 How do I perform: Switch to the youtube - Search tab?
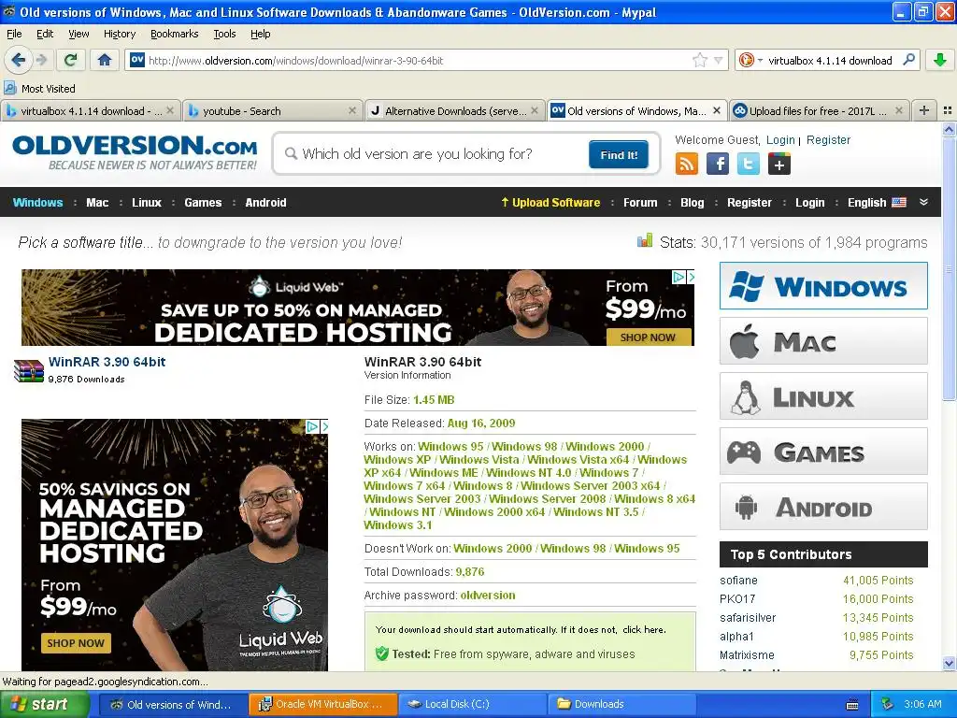(272, 111)
